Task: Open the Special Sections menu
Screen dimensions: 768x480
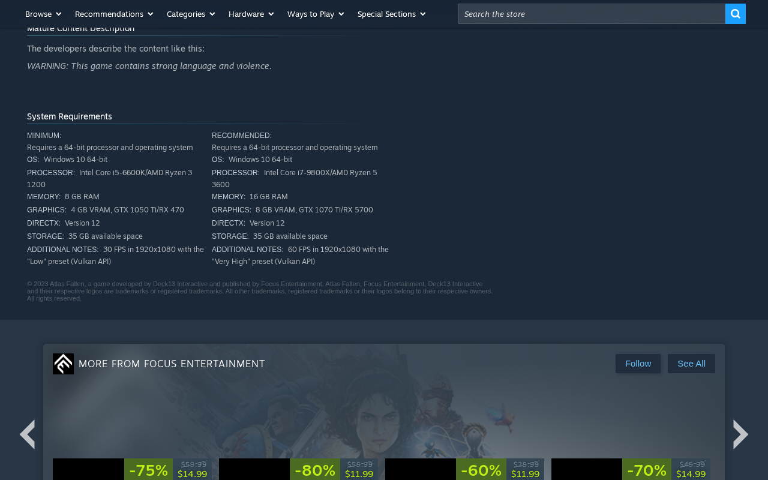Action: pos(391,14)
